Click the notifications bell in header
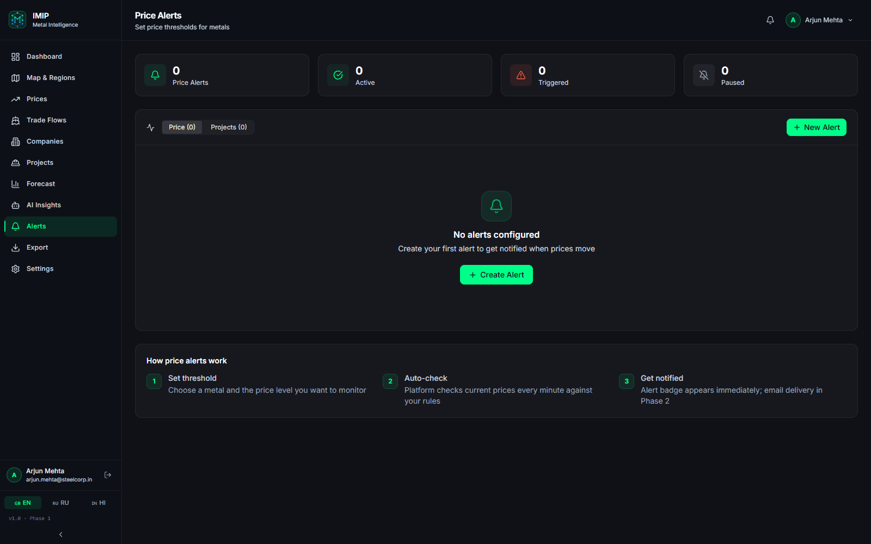The image size is (871, 544). (x=770, y=20)
